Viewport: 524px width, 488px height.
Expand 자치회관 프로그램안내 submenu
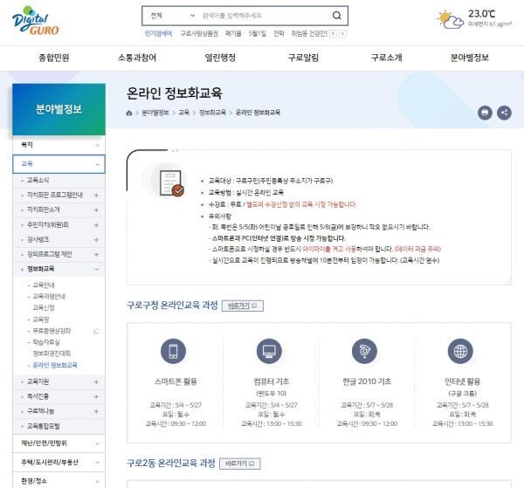(97, 195)
